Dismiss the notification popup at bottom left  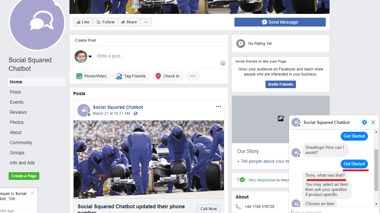tap(32, 193)
